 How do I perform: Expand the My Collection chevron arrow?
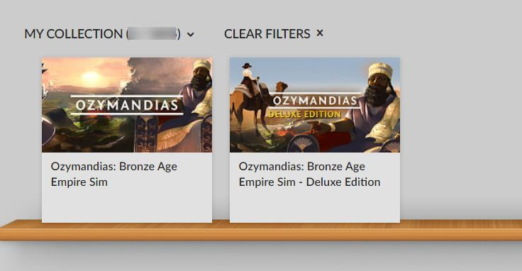pyautogui.click(x=190, y=34)
